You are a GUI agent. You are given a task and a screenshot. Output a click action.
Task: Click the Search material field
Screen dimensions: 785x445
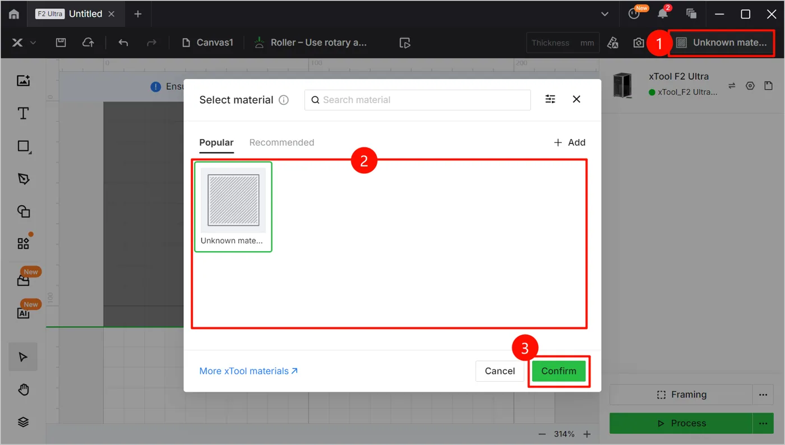[x=417, y=100]
